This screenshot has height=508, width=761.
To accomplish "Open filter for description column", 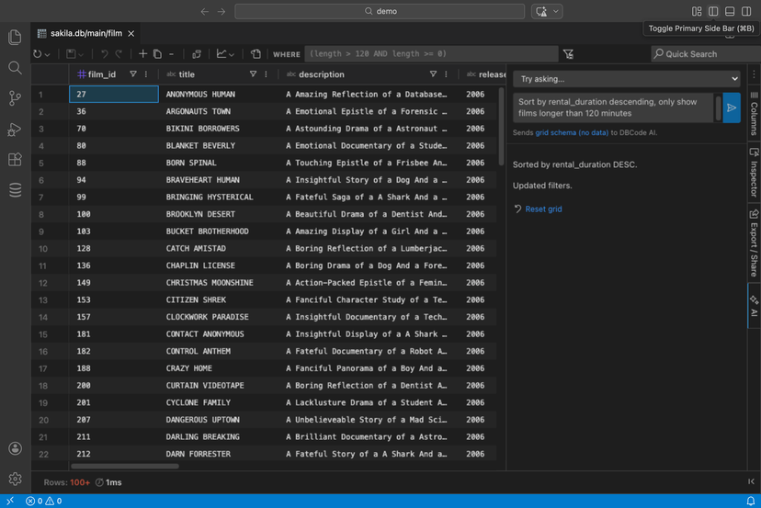I will click(x=433, y=74).
